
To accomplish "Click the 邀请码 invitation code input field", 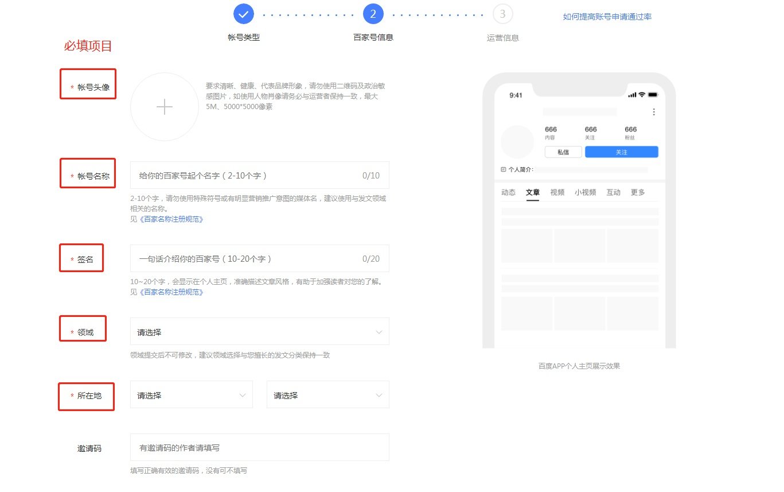I will coord(259,447).
